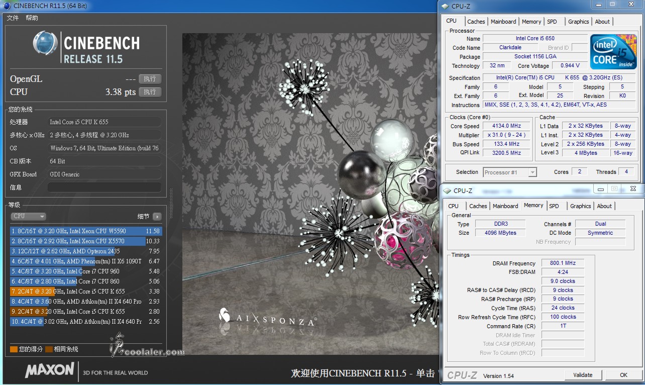Click the brown 相同系统 legend swatch
The height and width of the screenshot is (385, 645).
[x=49, y=349]
